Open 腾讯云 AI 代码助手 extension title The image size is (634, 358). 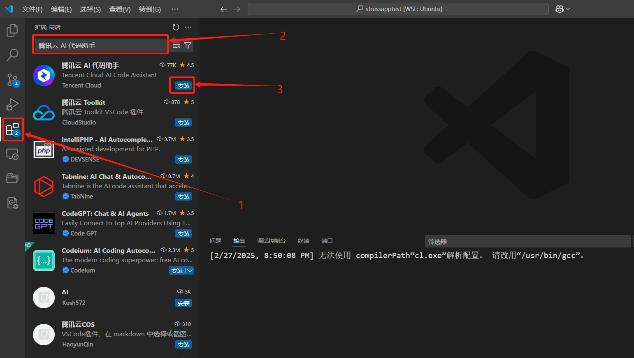(90, 65)
